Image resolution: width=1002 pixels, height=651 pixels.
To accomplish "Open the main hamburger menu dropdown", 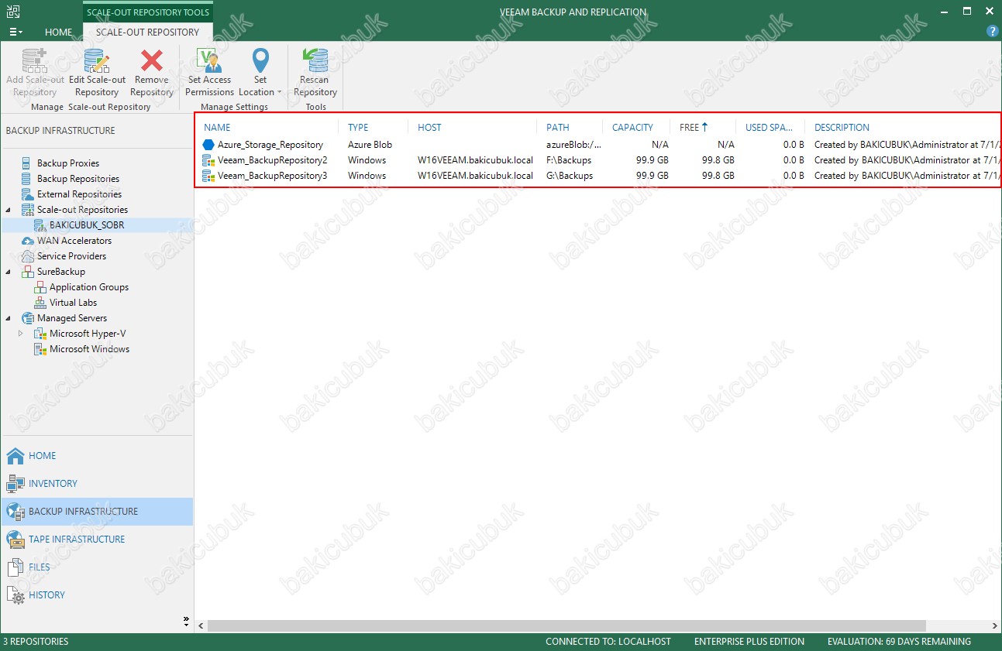I will (x=15, y=33).
